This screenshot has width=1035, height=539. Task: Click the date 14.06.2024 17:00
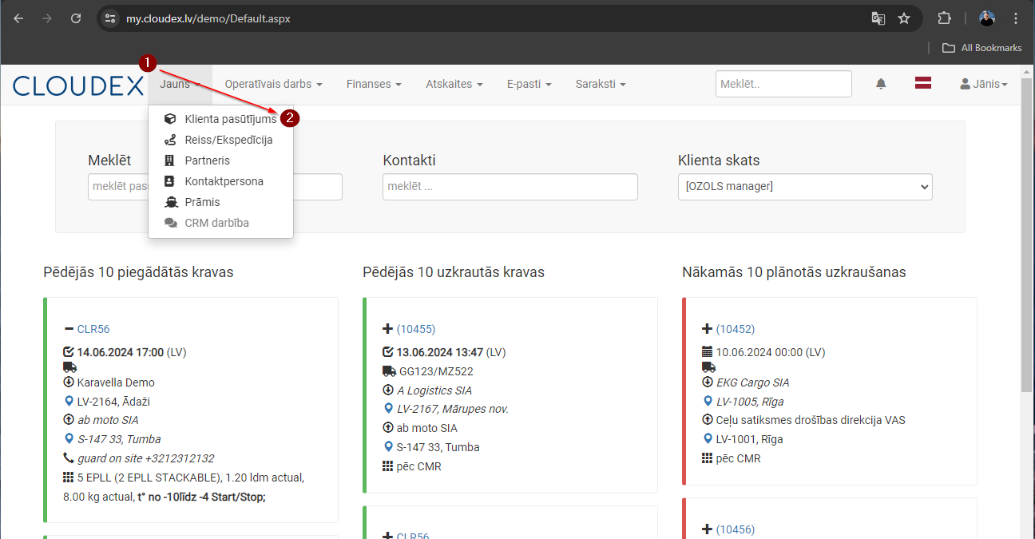(x=121, y=352)
